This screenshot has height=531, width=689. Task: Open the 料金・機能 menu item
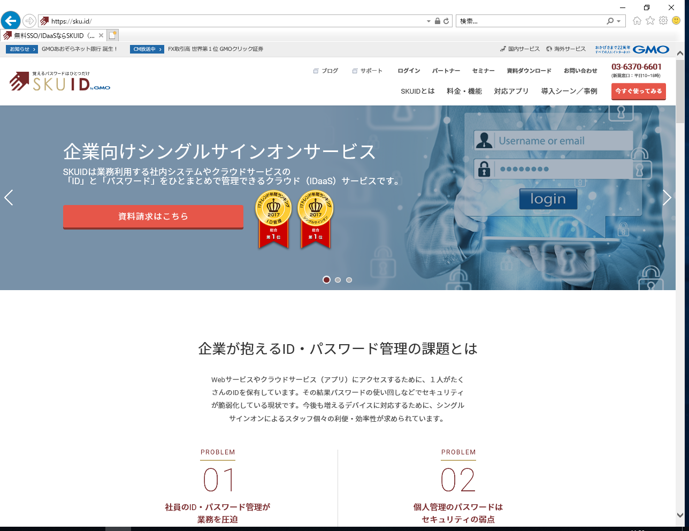[x=464, y=91]
